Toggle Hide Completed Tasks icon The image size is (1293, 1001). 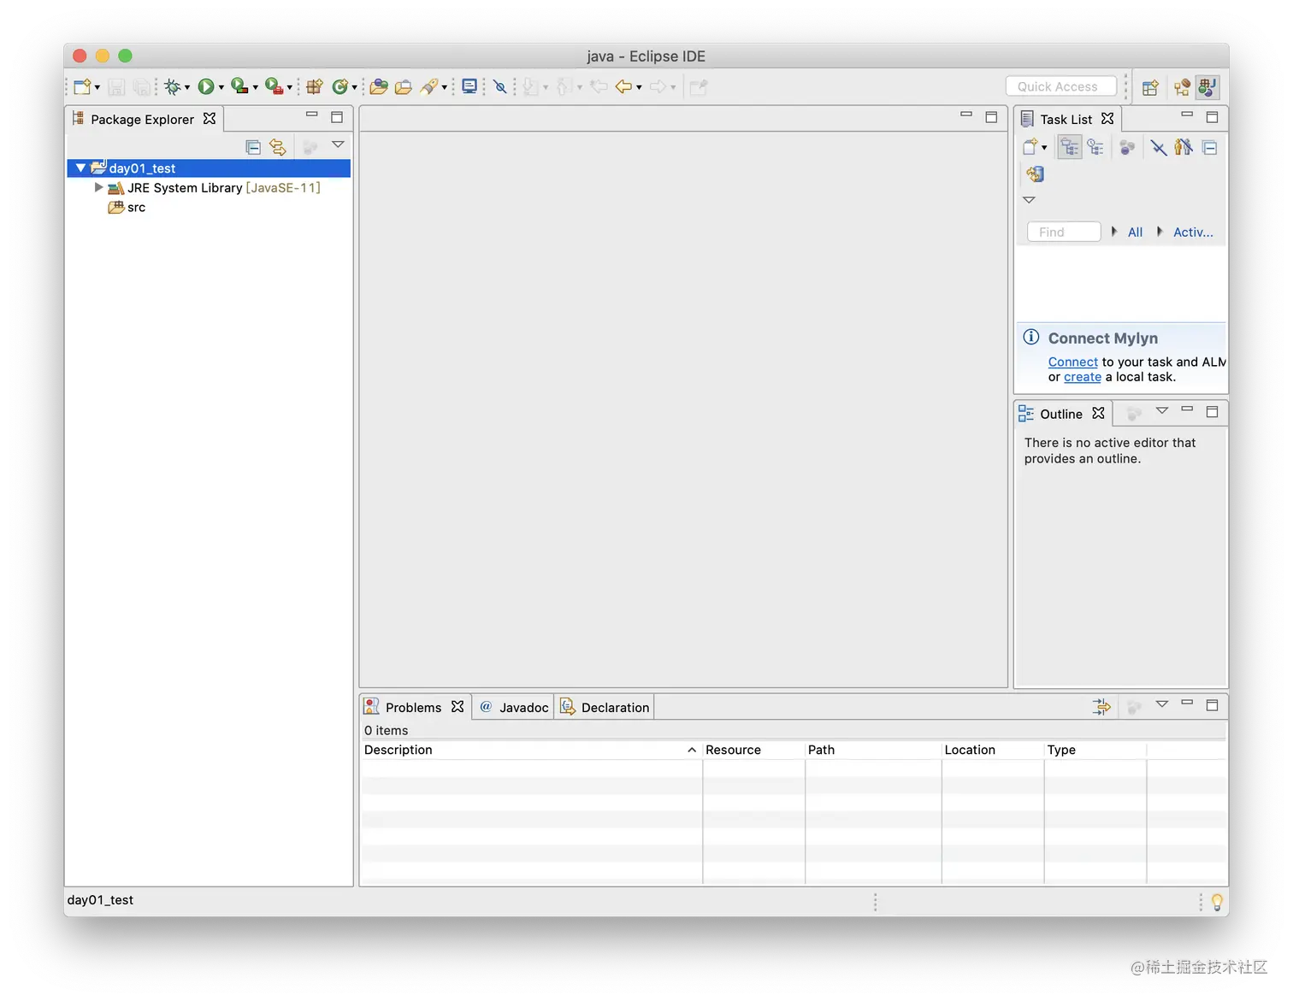(1159, 147)
